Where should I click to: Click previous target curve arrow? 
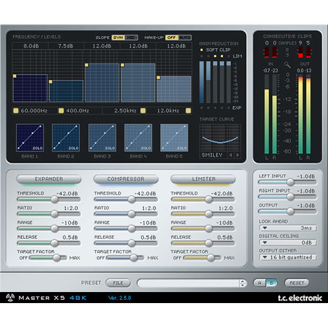[x=231, y=155]
